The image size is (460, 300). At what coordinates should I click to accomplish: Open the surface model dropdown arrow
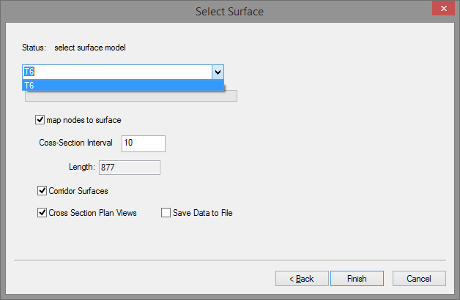pos(218,72)
